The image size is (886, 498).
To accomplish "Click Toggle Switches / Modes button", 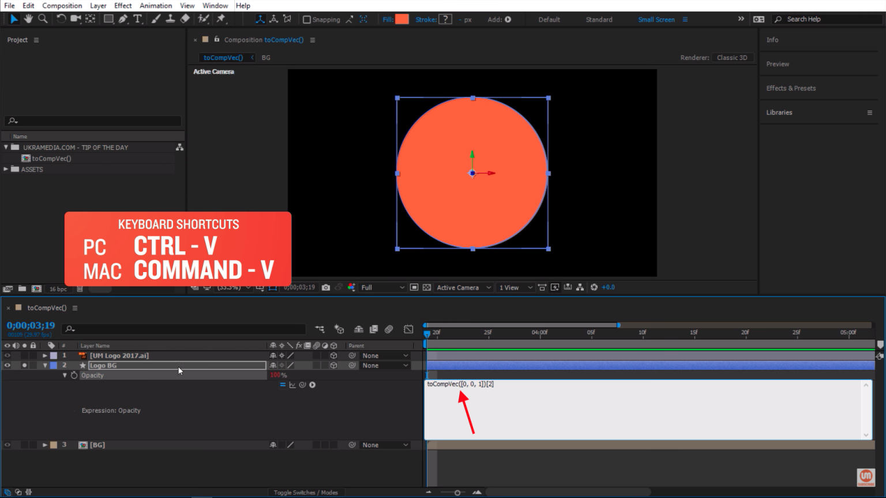I will pyautogui.click(x=305, y=492).
